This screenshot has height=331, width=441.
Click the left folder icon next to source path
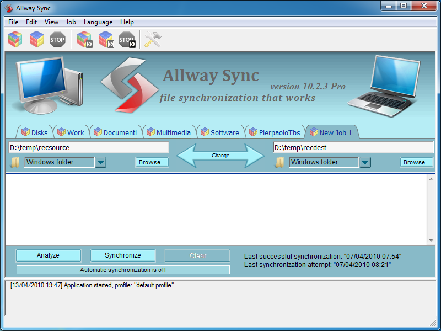15,162
